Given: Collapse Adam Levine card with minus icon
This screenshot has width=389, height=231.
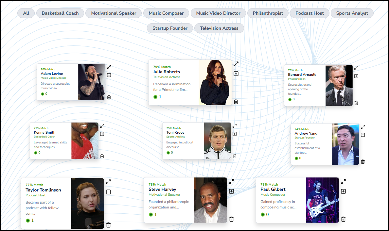Looking at the screenshot, I should point(109,75).
